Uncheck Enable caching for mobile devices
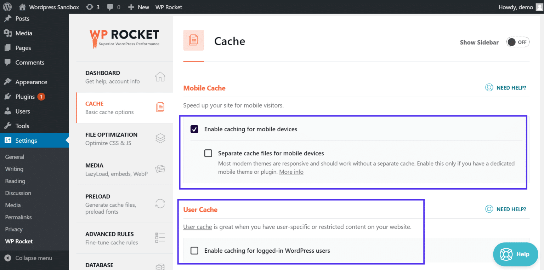 (x=194, y=129)
